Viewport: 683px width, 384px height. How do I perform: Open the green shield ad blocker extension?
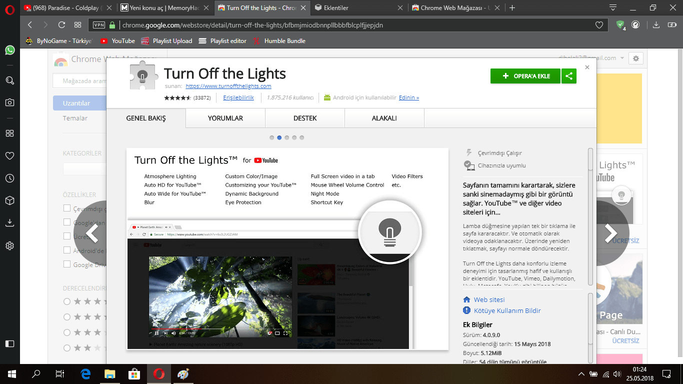coord(620,24)
